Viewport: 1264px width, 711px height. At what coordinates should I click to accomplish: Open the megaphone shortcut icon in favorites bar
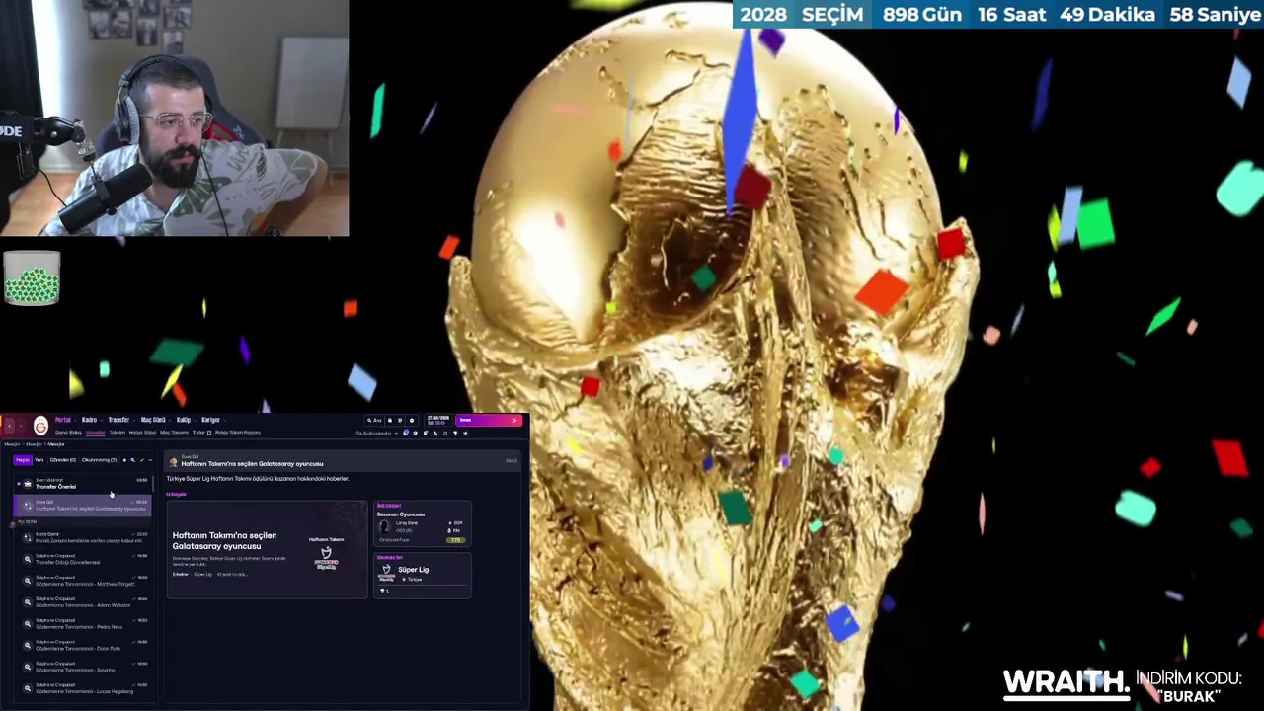pyautogui.click(x=465, y=434)
